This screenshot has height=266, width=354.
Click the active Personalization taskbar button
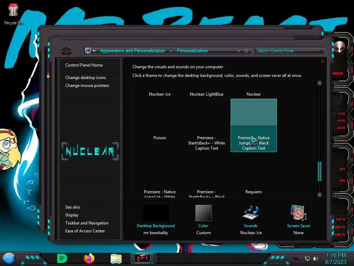click(143, 258)
